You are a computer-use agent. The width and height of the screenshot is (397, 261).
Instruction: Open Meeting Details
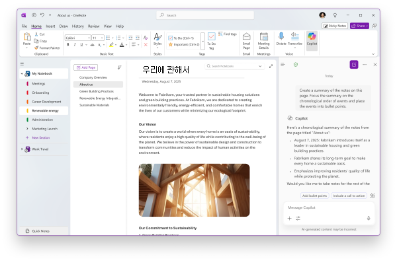click(263, 41)
